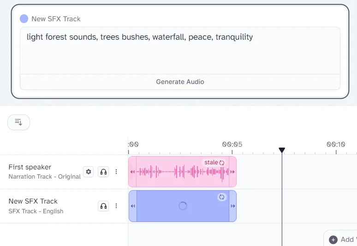Solo New SFX Track with headphones icon
The image size is (357, 246).
coord(103,206)
